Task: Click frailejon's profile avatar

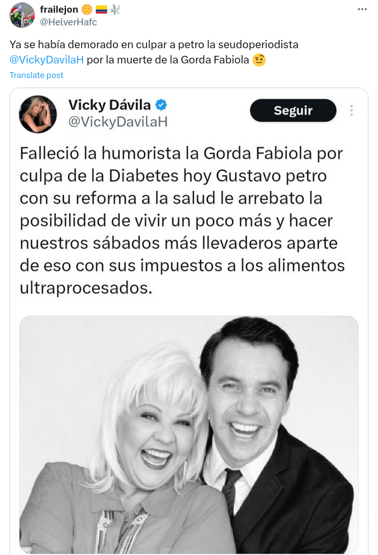Action: click(22, 15)
